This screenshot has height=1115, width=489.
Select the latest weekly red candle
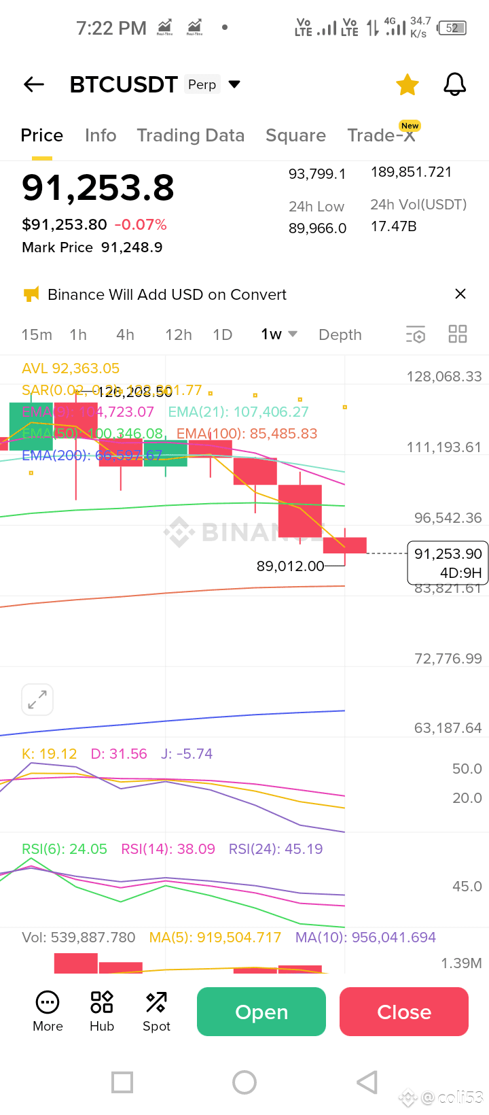click(x=345, y=545)
